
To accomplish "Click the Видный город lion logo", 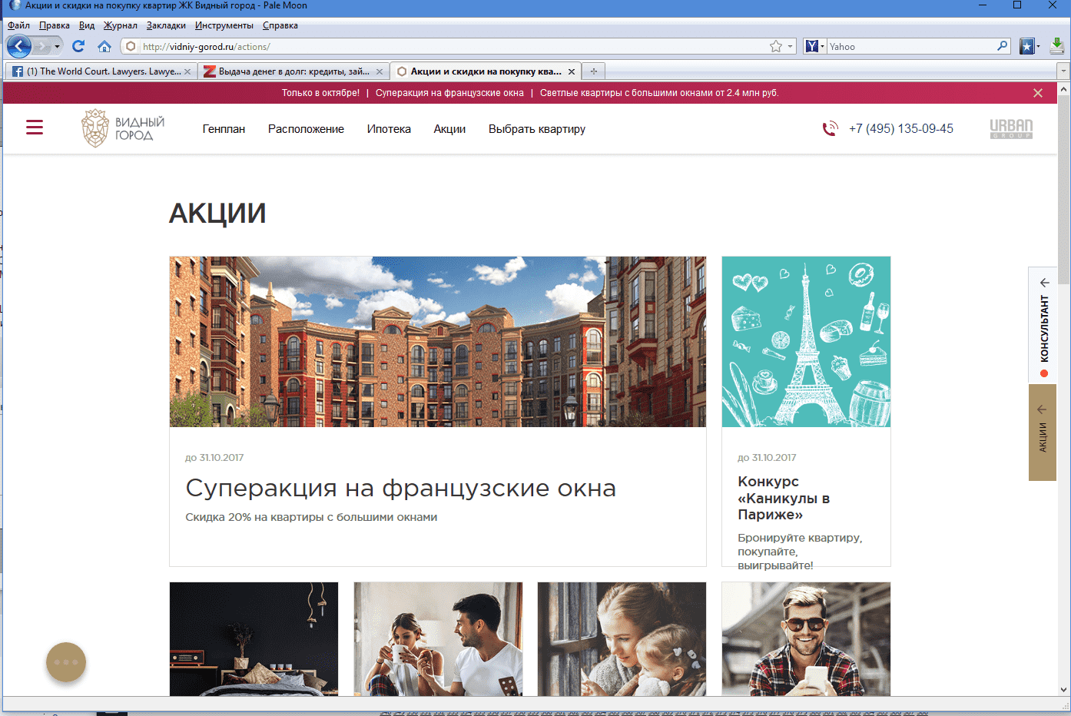I will click(x=123, y=128).
